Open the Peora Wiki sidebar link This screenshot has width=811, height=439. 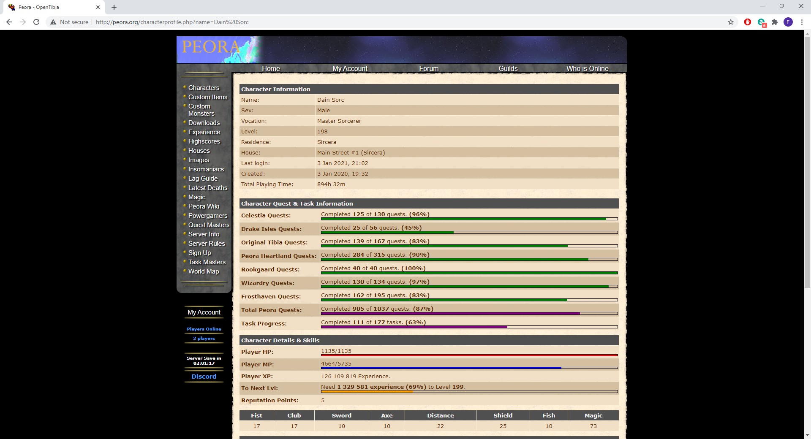204,206
